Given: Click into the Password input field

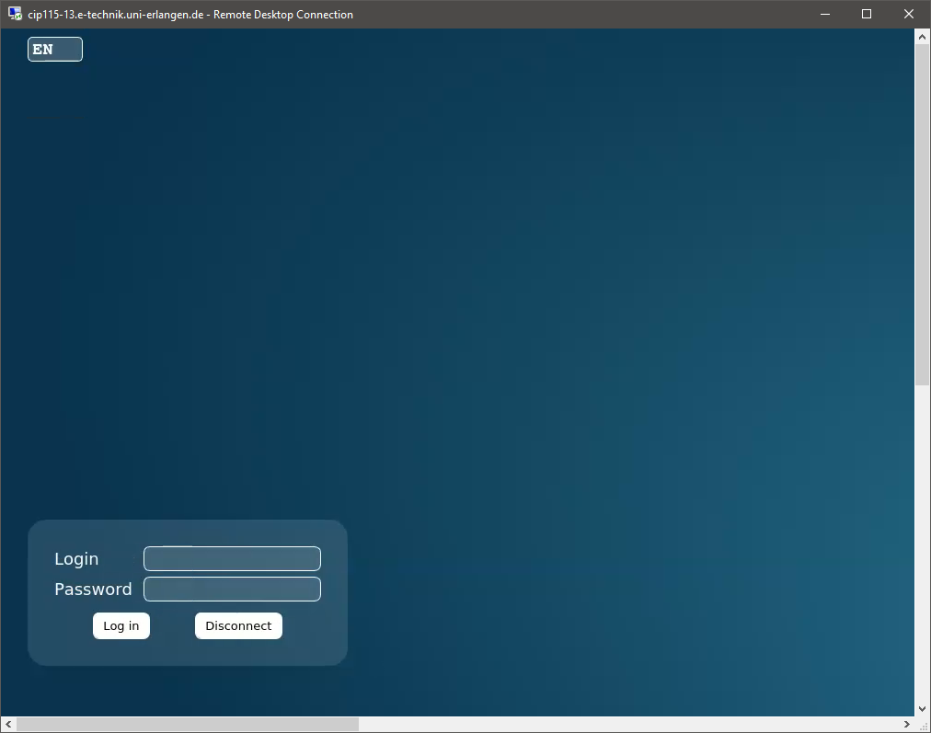Looking at the screenshot, I should click(x=232, y=590).
